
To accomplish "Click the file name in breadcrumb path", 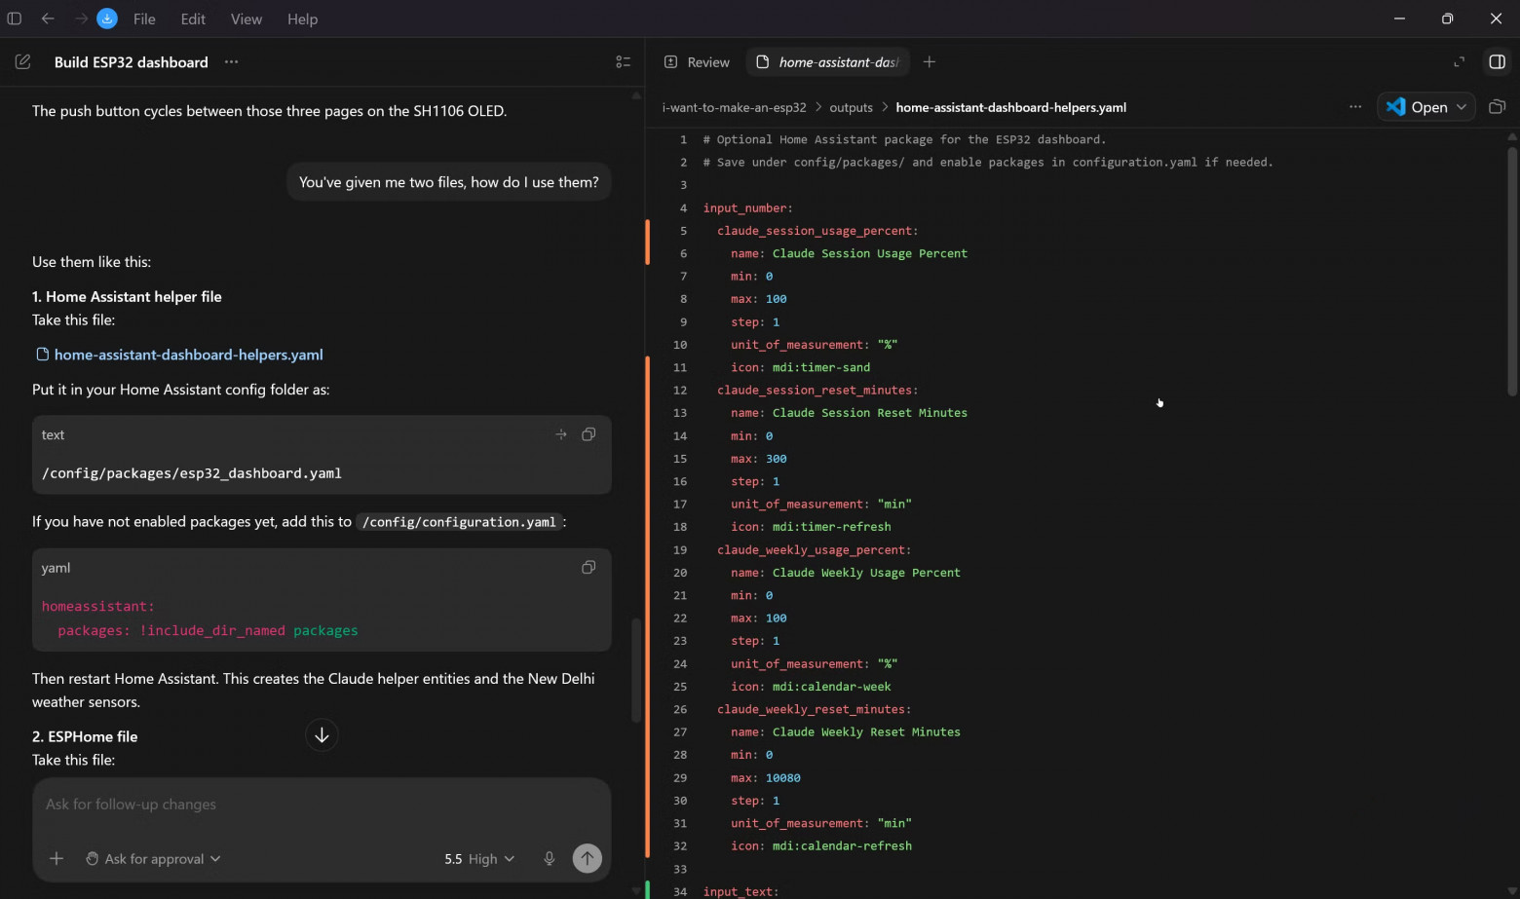I will [1011, 107].
